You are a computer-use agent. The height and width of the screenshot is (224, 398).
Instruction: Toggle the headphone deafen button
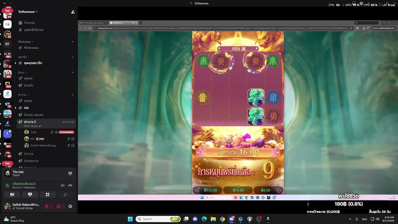click(58, 206)
